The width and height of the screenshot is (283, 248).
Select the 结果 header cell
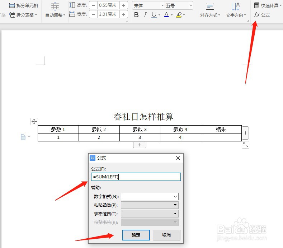tap(221, 130)
